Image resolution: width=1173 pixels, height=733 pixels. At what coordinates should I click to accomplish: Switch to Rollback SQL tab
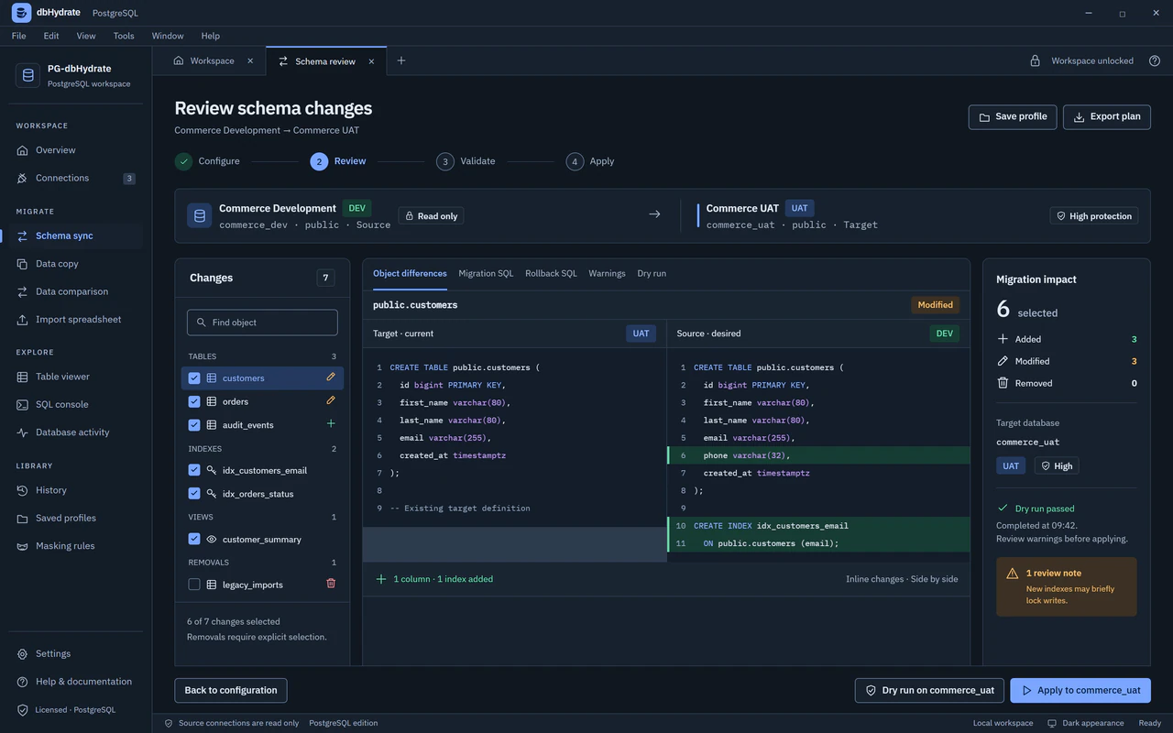click(x=551, y=273)
